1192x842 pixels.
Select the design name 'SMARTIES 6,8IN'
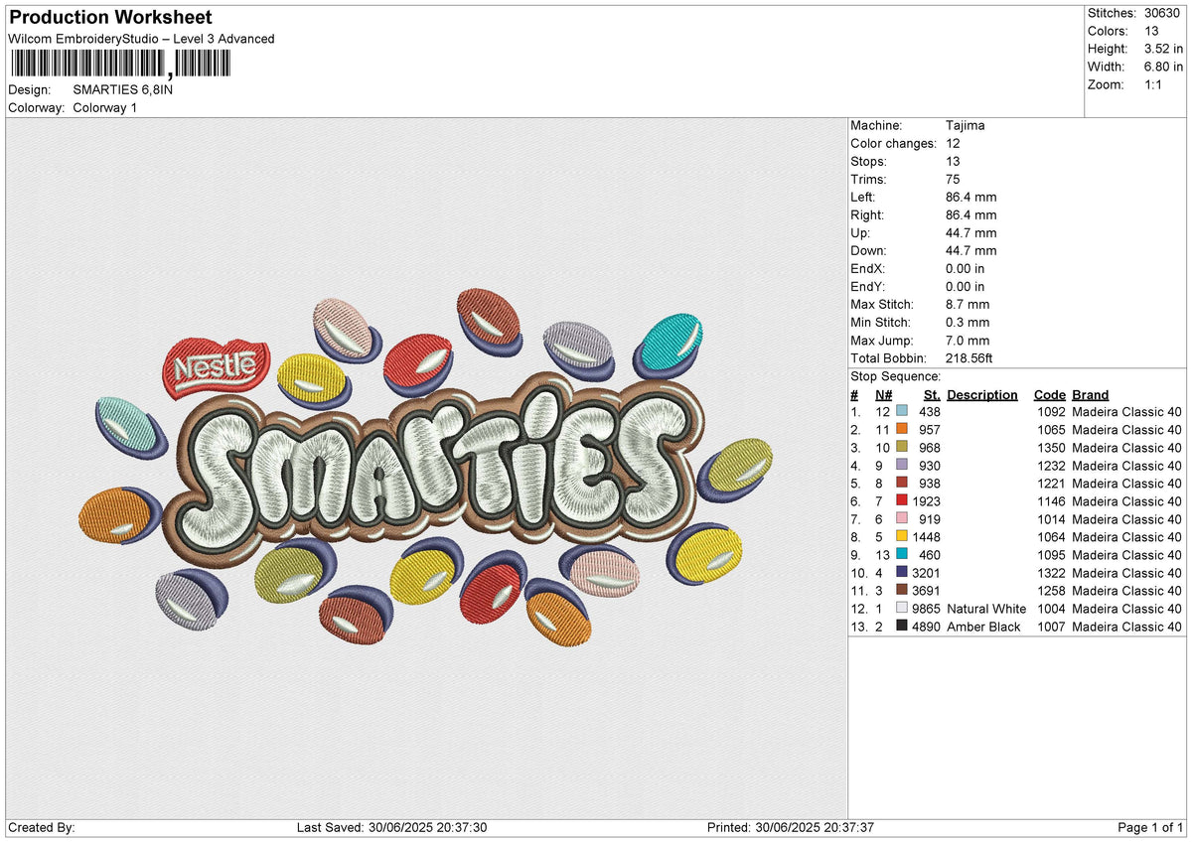[x=123, y=89]
